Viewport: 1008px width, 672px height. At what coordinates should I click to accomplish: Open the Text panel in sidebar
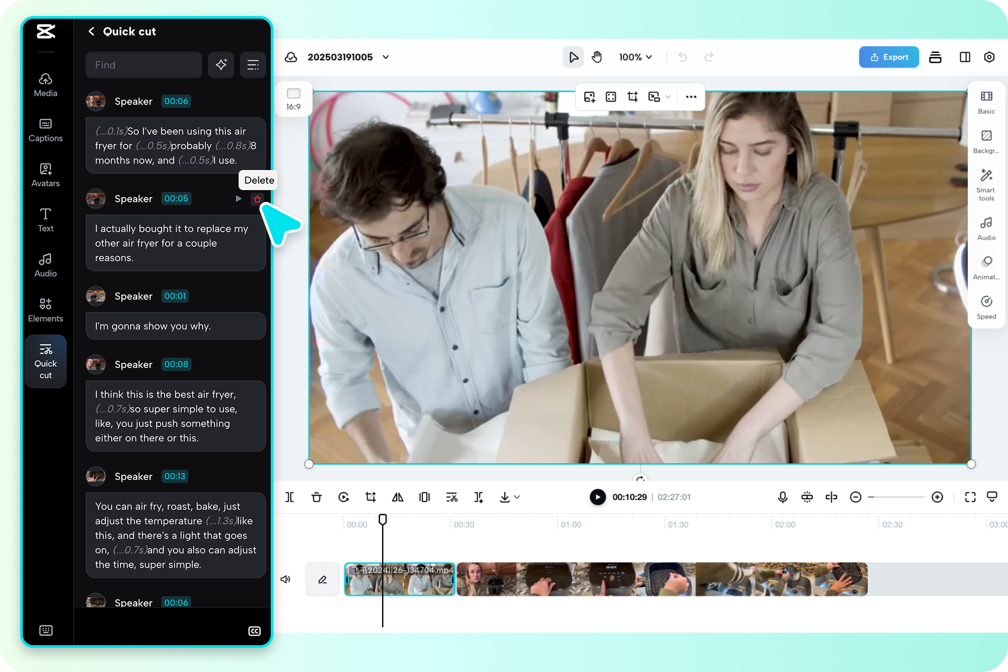(x=46, y=220)
